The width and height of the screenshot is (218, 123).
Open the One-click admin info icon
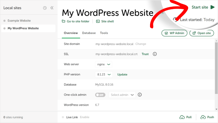click(x=139, y=95)
